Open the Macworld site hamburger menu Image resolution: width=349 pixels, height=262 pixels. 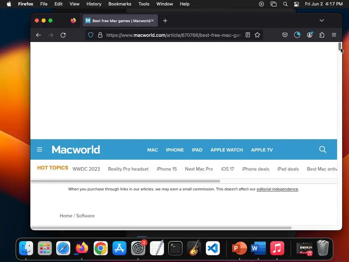pyautogui.click(x=40, y=149)
